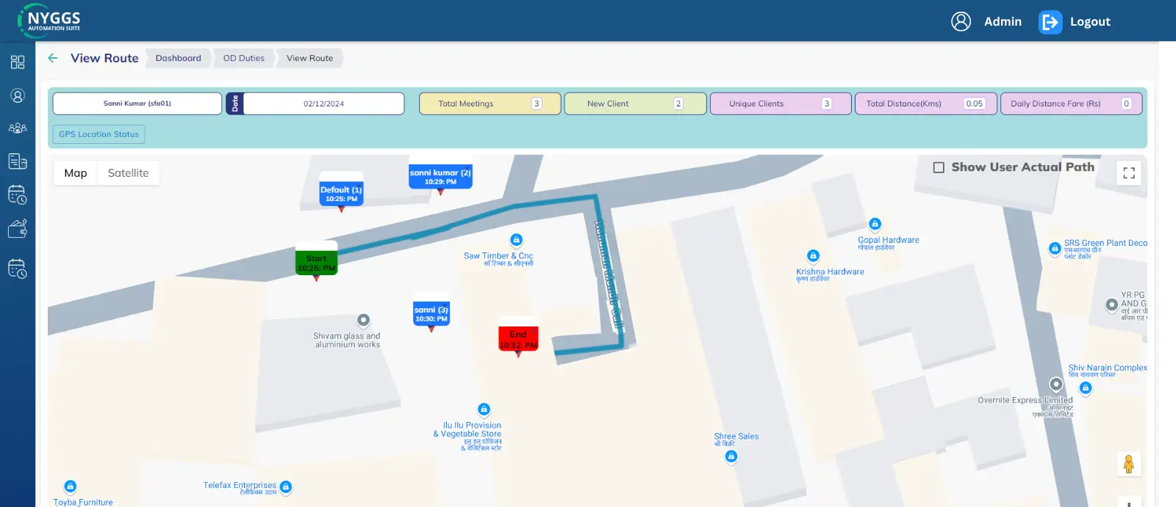This screenshot has width=1176, height=507.
Task: Click the Saw Timber & Cnc map pin
Action: (x=516, y=240)
